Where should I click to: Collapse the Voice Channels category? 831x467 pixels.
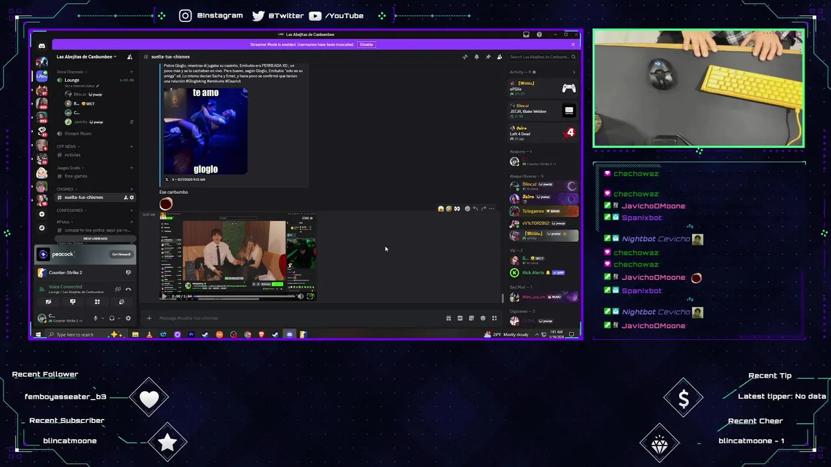(x=69, y=72)
